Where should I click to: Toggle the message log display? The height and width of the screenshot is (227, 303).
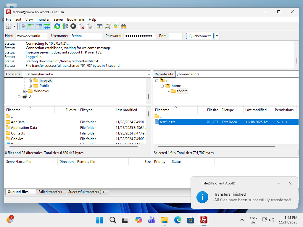[x=23, y=26]
